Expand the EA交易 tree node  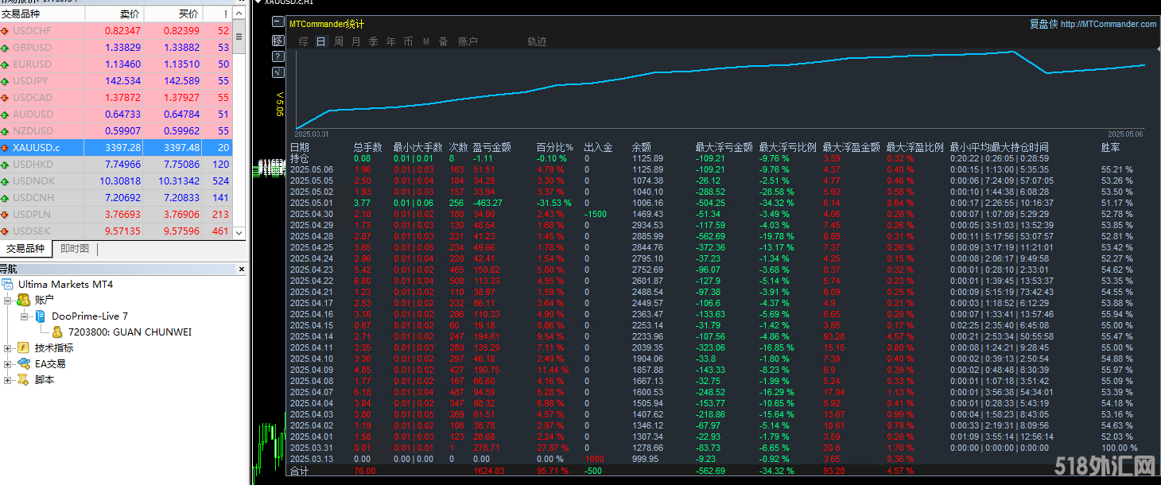coord(8,364)
